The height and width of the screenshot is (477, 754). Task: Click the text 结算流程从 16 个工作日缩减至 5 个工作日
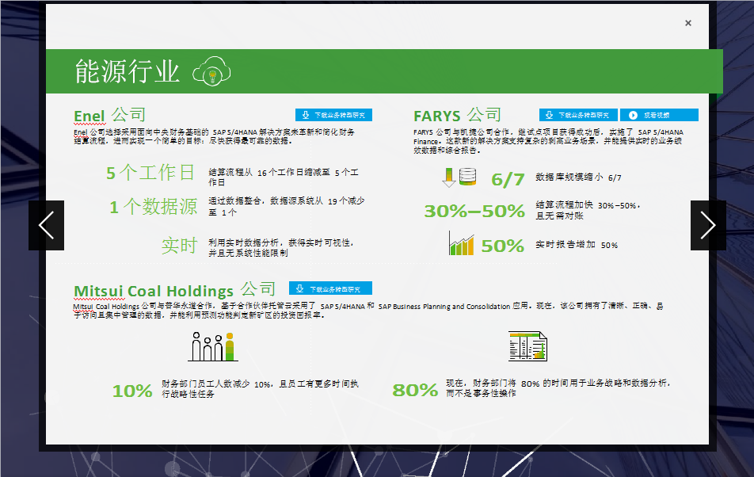click(x=284, y=177)
